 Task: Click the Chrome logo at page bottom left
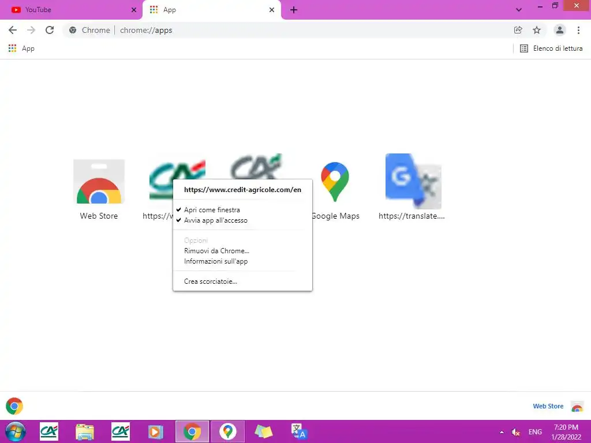pyautogui.click(x=14, y=406)
